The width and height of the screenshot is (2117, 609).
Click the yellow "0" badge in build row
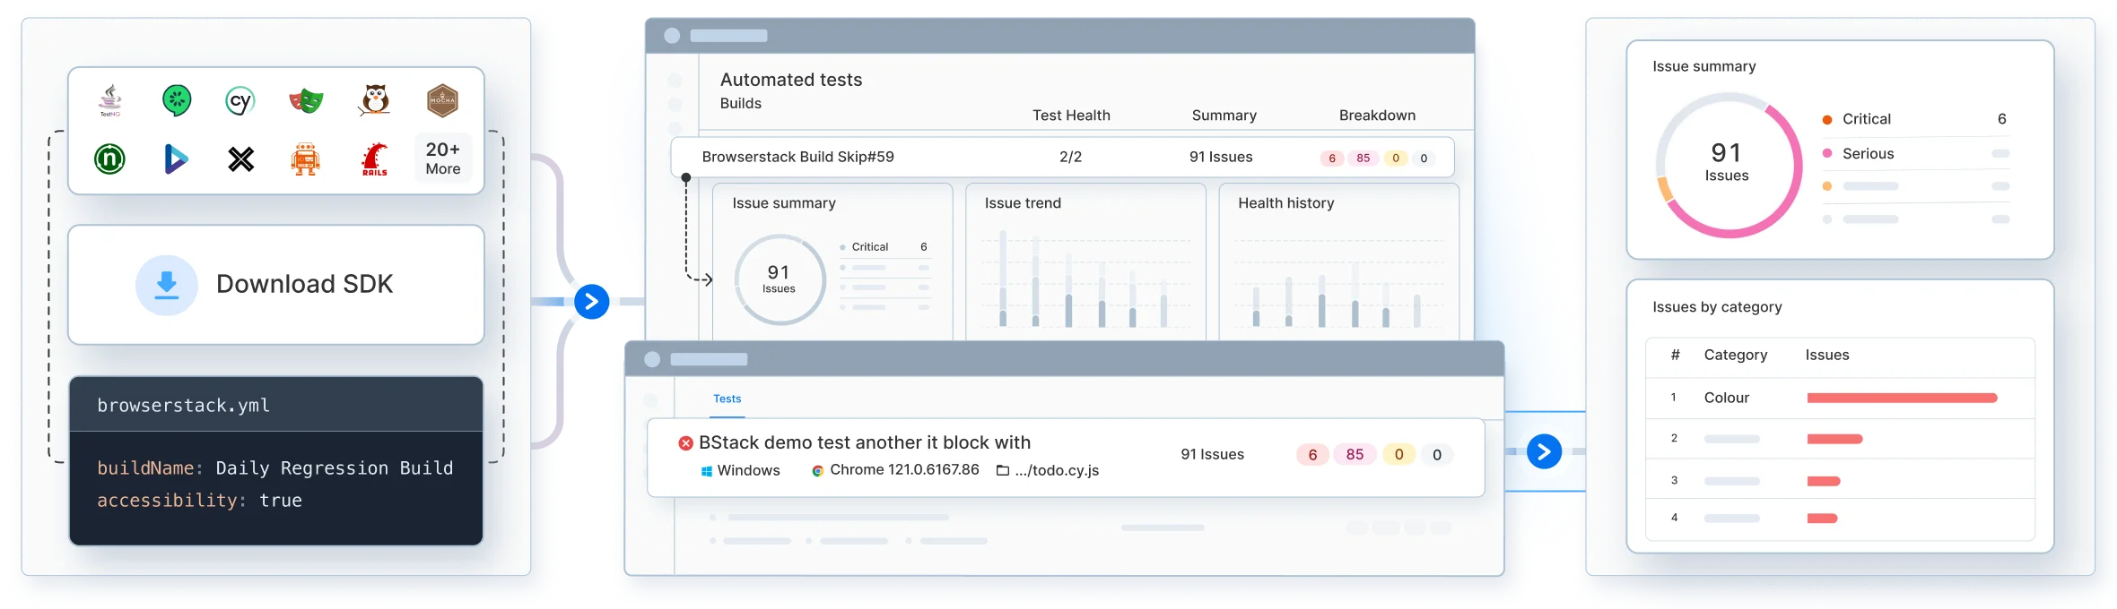(x=1395, y=159)
